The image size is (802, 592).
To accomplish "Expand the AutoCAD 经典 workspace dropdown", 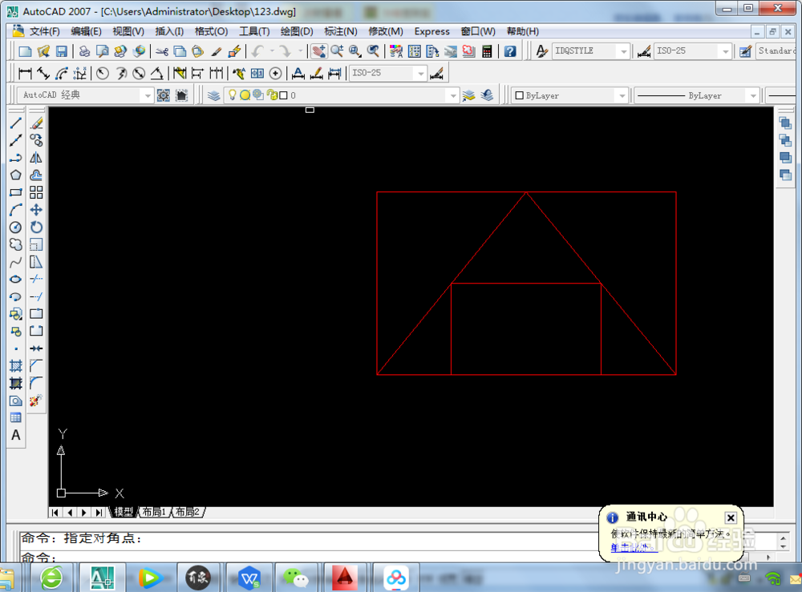I will [x=148, y=95].
